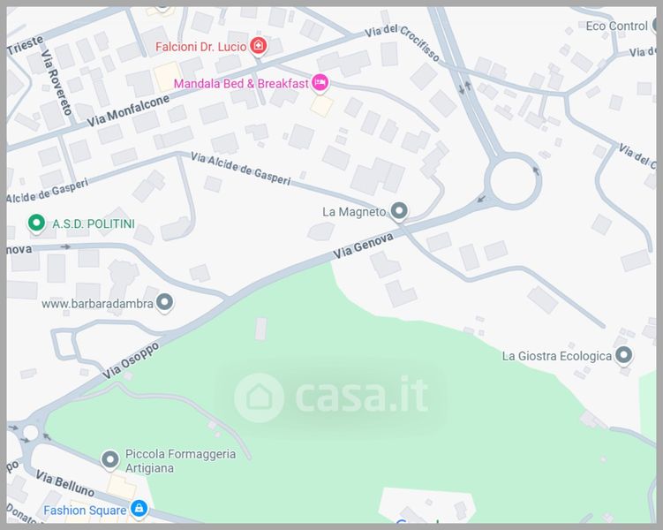Image resolution: width=663 pixels, height=530 pixels.
Task: Open the Mandala Bed & Breakfast text label
Action: tap(241, 83)
